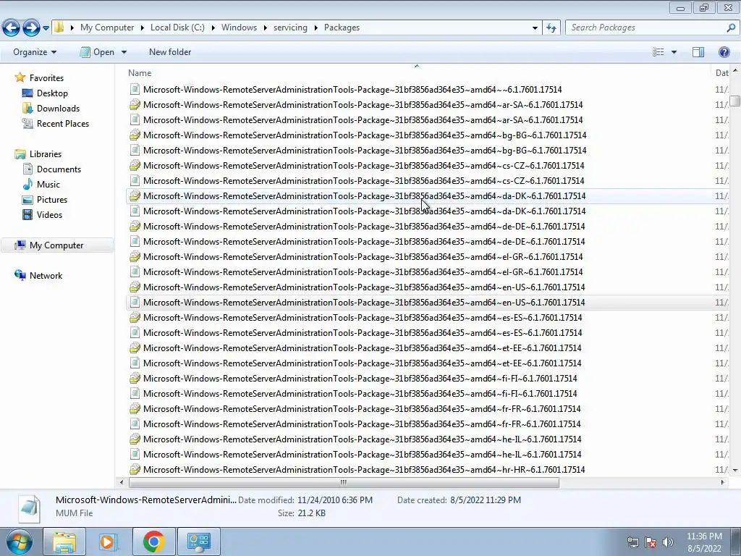This screenshot has height=556, width=741.
Task: Toggle the preview pane
Action: click(698, 52)
